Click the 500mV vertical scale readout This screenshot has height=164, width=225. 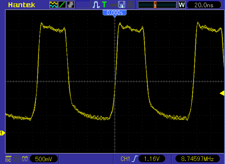44,159
